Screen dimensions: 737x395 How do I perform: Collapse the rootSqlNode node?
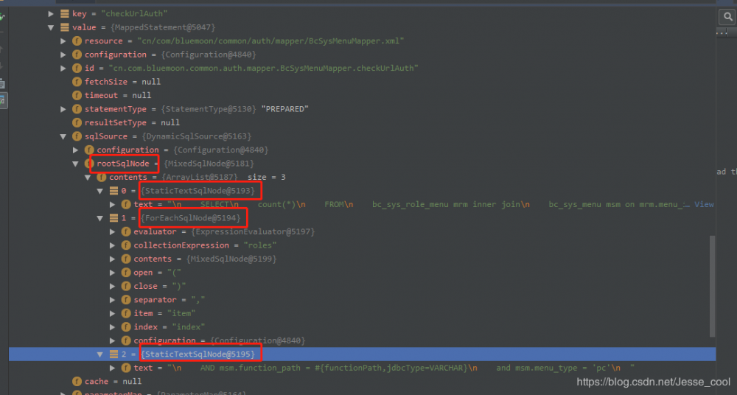click(x=76, y=164)
